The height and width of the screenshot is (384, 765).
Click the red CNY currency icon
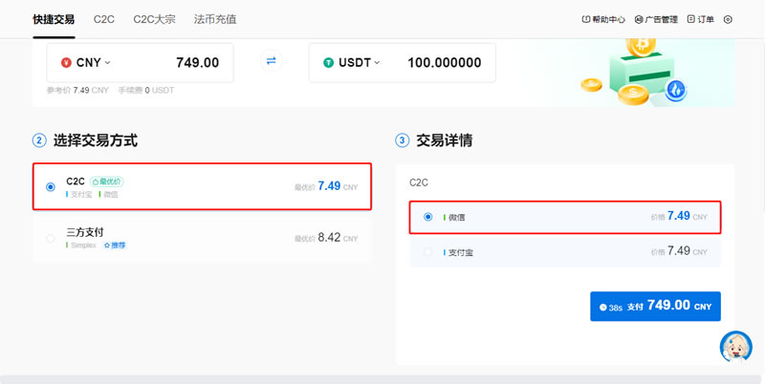(65, 63)
